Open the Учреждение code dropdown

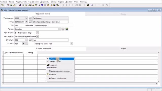[x=26, y=18]
